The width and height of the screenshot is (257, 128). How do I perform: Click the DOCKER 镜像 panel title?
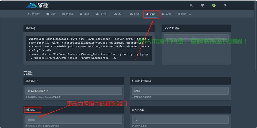click(x=172, y=28)
